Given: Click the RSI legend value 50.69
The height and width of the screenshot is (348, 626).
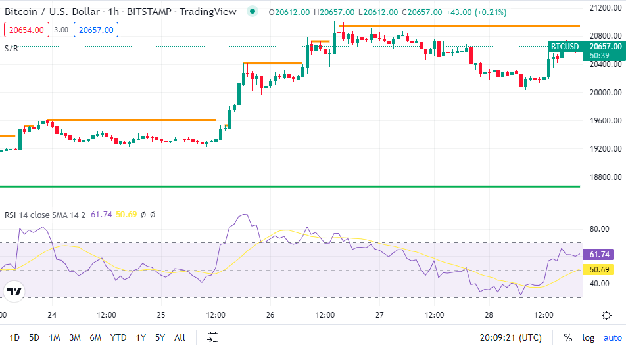Looking at the screenshot, I should click(x=126, y=215).
